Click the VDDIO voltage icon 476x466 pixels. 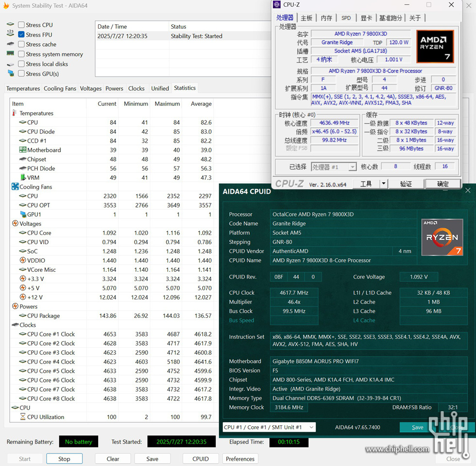[22, 260]
